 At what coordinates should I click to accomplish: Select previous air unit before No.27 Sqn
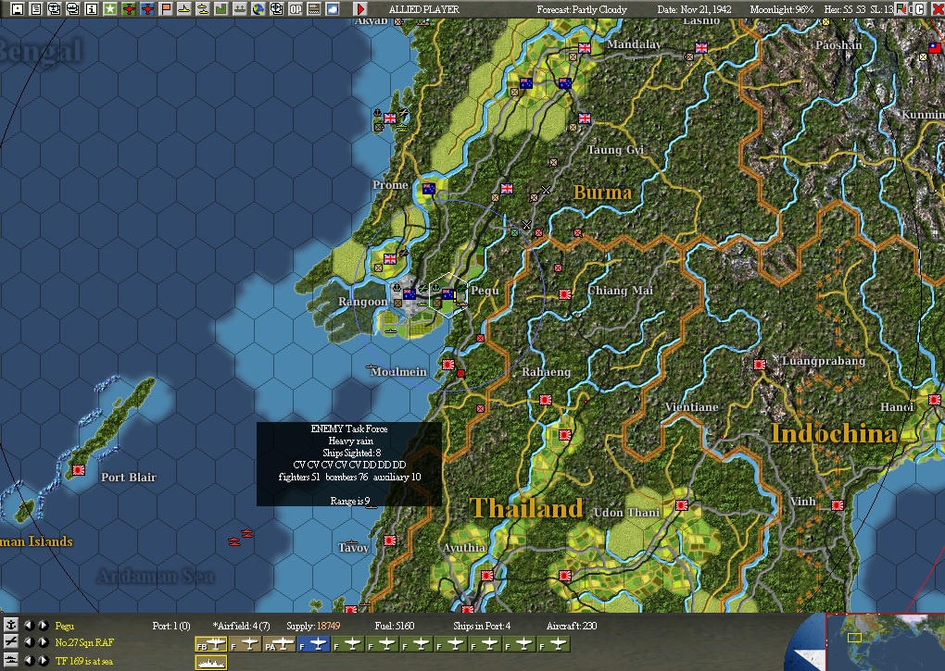click(29, 642)
